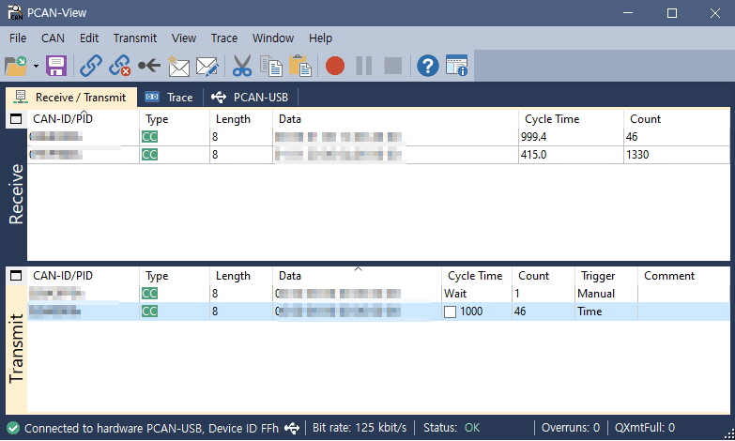
Task: Click the Connect chain-link icon
Action: (90, 66)
